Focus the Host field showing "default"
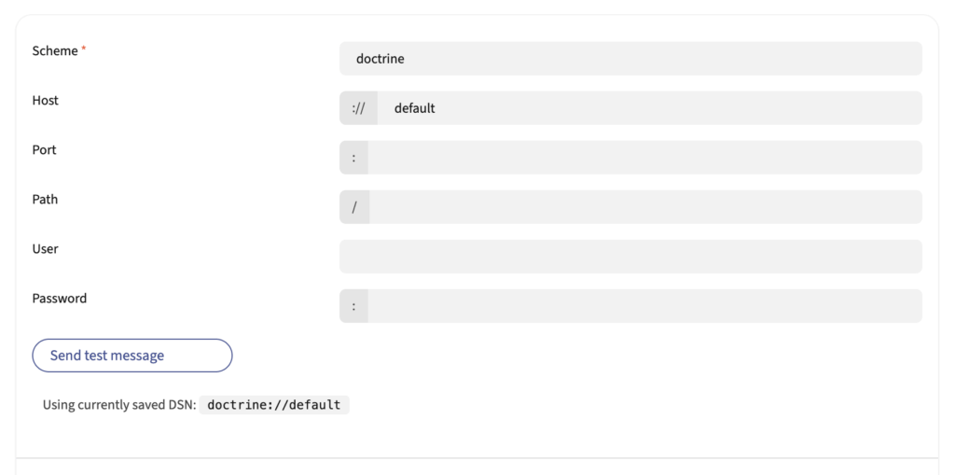 (649, 108)
